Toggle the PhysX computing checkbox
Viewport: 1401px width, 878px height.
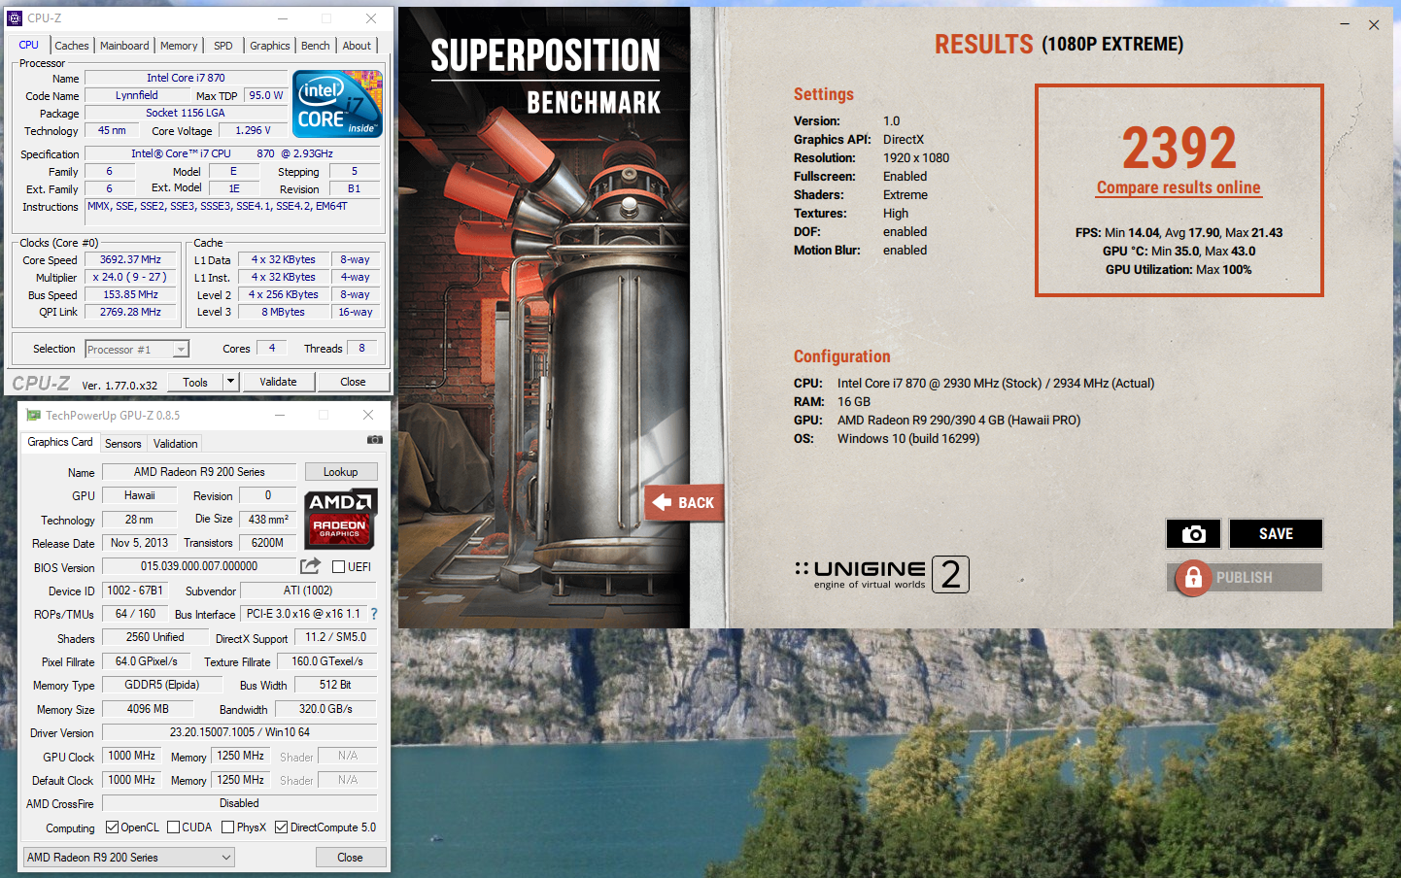pyautogui.click(x=227, y=827)
